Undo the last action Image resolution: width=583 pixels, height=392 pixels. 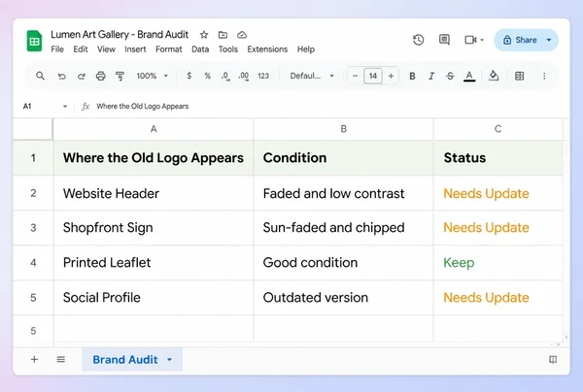[x=62, y=76]
